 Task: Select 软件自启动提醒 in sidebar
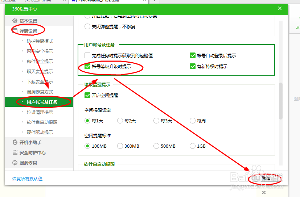click(x=42, y=122)
